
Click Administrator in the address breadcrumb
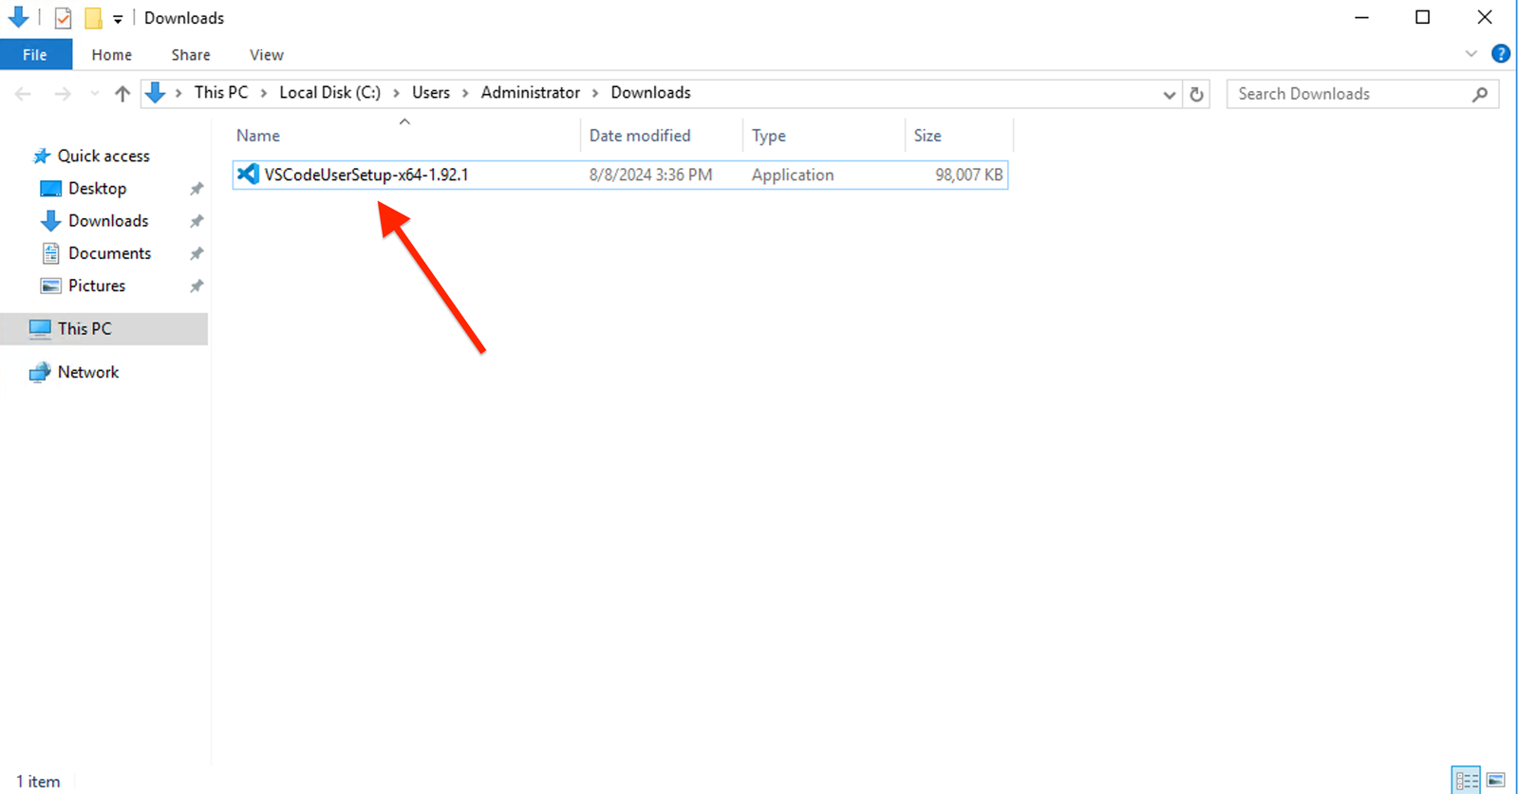pyautogui.click(x=531, y=93)
